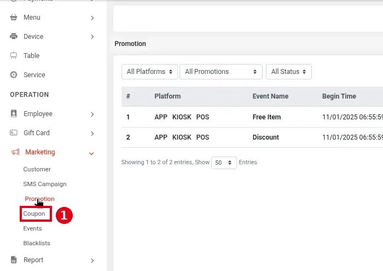Open the All Platforms dropdown
The image size is (383, 271).
coord(149,72)
